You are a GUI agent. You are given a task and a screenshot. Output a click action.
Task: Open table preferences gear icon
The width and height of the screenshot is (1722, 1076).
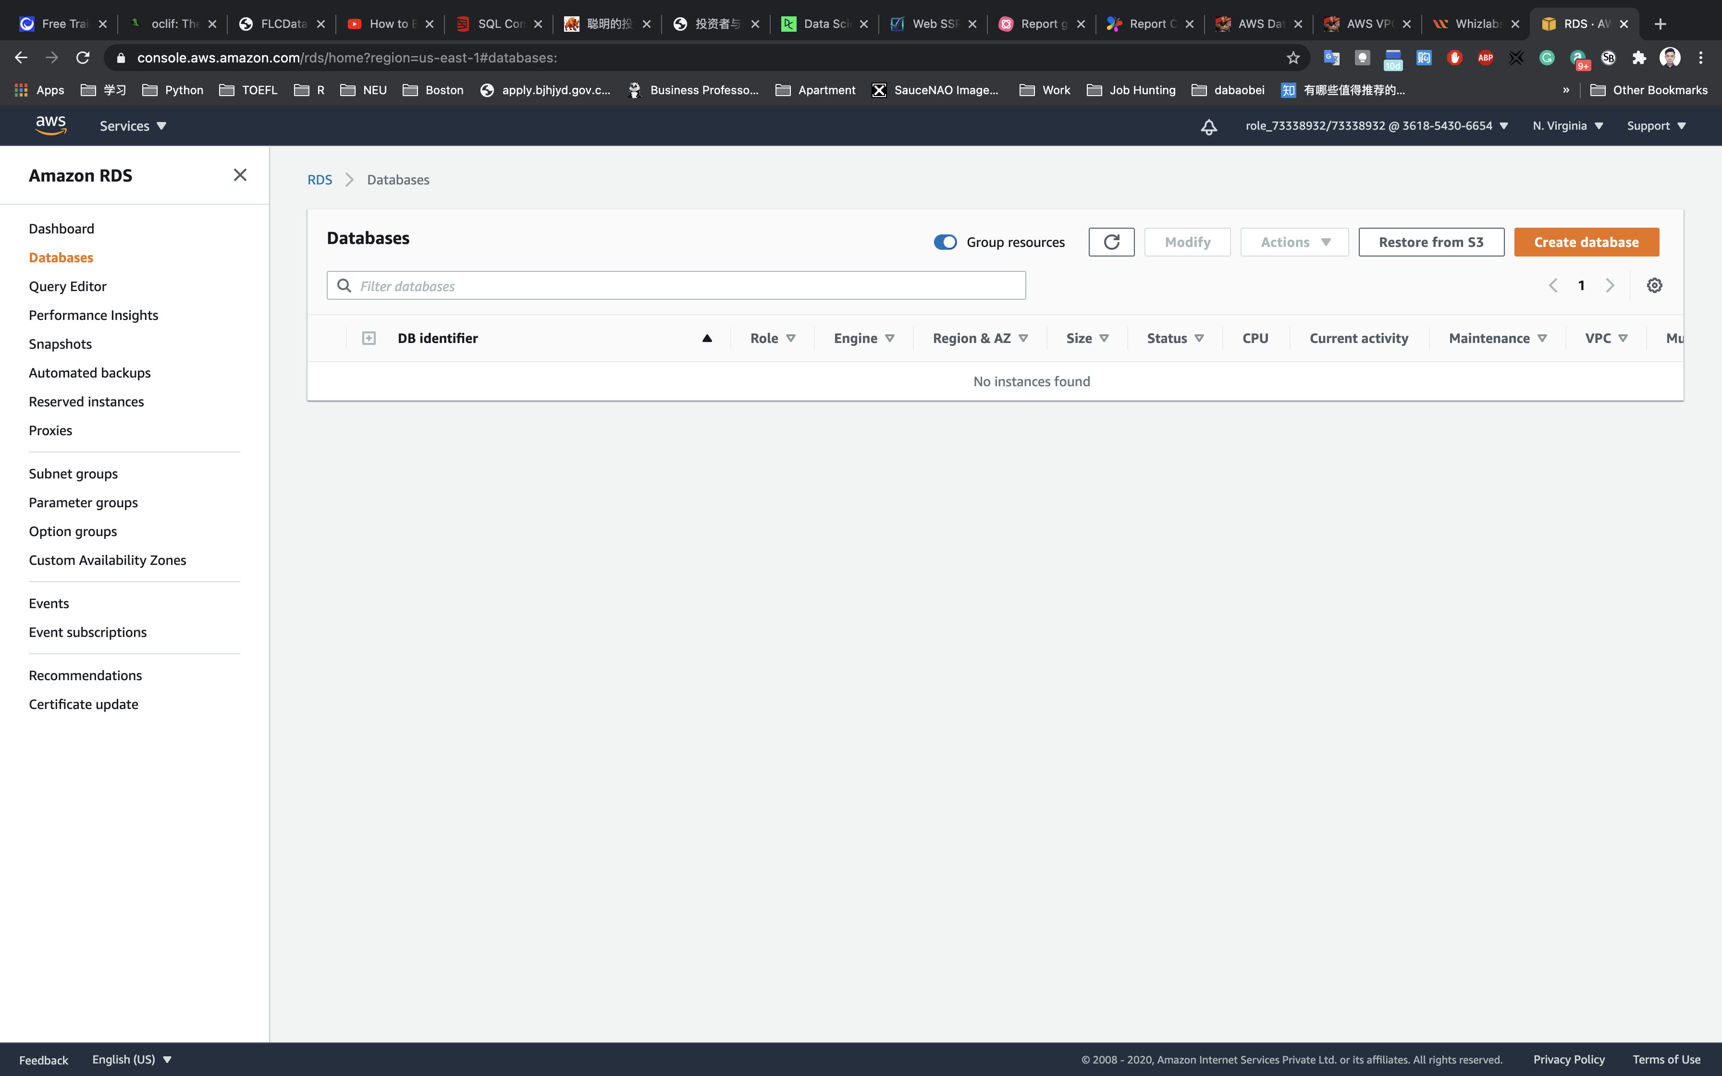(x=1654, y=285)
